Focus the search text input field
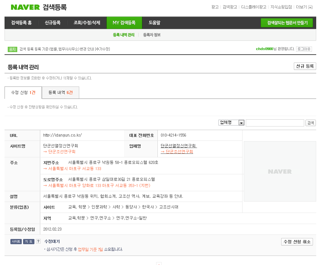324x265 pixels. click(275, 123)
